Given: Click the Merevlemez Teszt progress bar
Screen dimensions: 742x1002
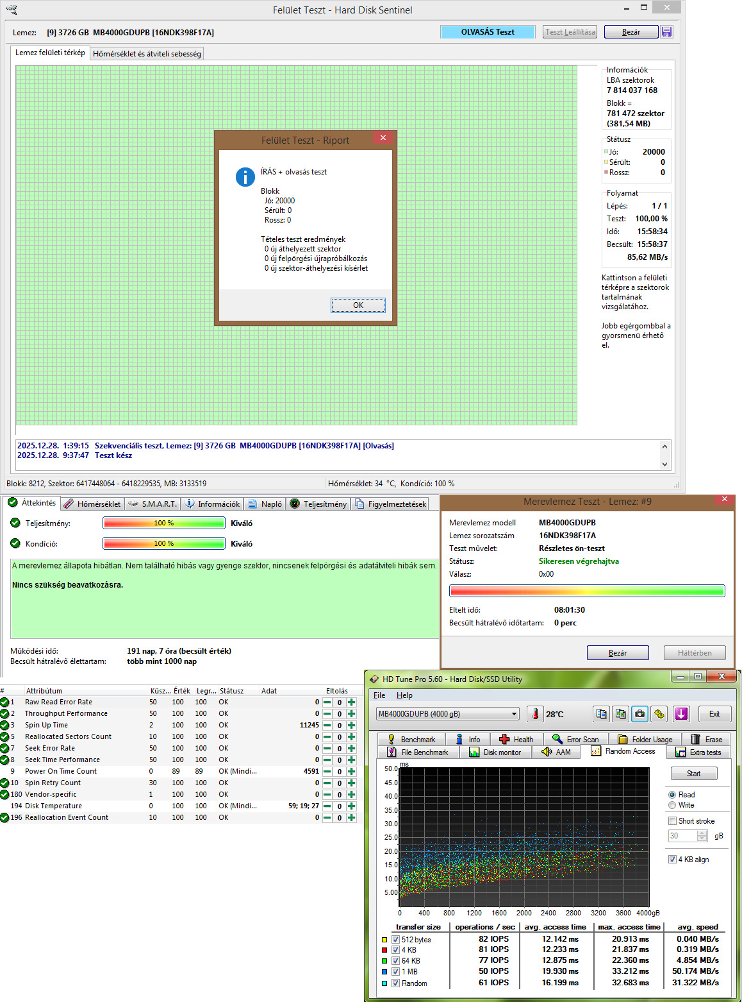Looking at the screenshot, I should [587, 591].
